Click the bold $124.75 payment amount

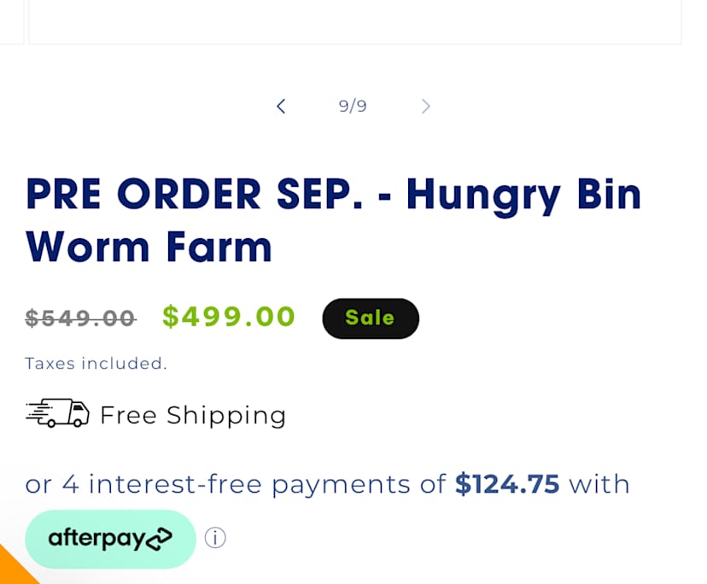point(507,484)
